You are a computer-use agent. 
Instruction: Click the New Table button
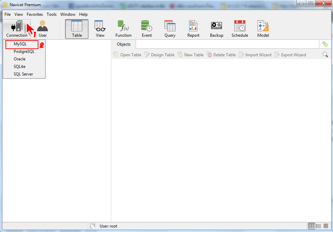pos(191,55)
